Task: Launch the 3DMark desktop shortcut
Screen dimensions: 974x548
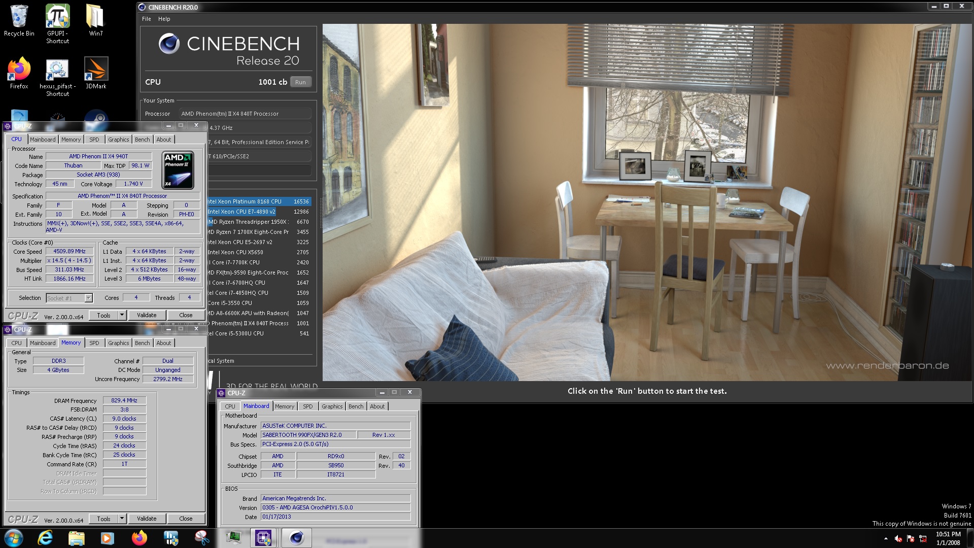Action: coord(96,73)
